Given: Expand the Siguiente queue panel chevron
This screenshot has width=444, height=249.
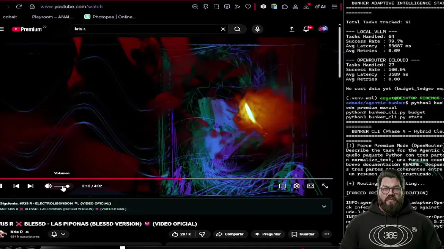Looking at the screenshot, I should [x=324, y=206].
